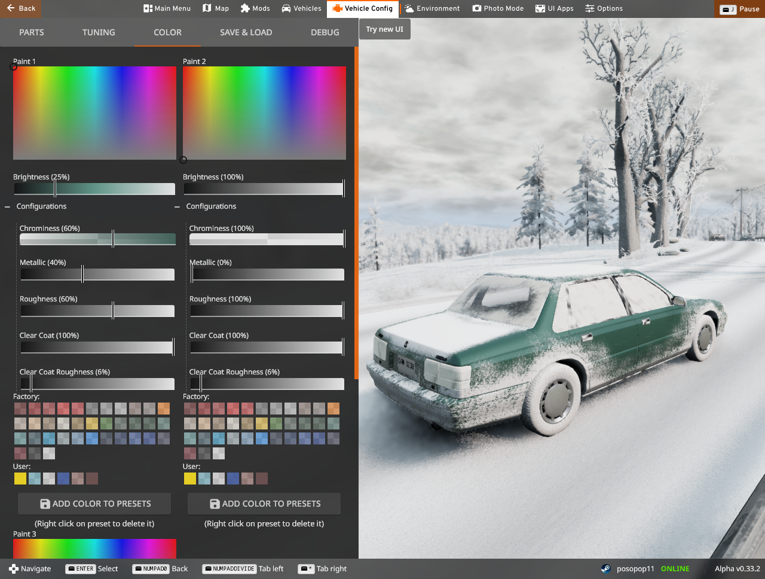Viewport: 765px width, 579px height.
Task: Click the Tab right key hint
Action: (323, 569)
